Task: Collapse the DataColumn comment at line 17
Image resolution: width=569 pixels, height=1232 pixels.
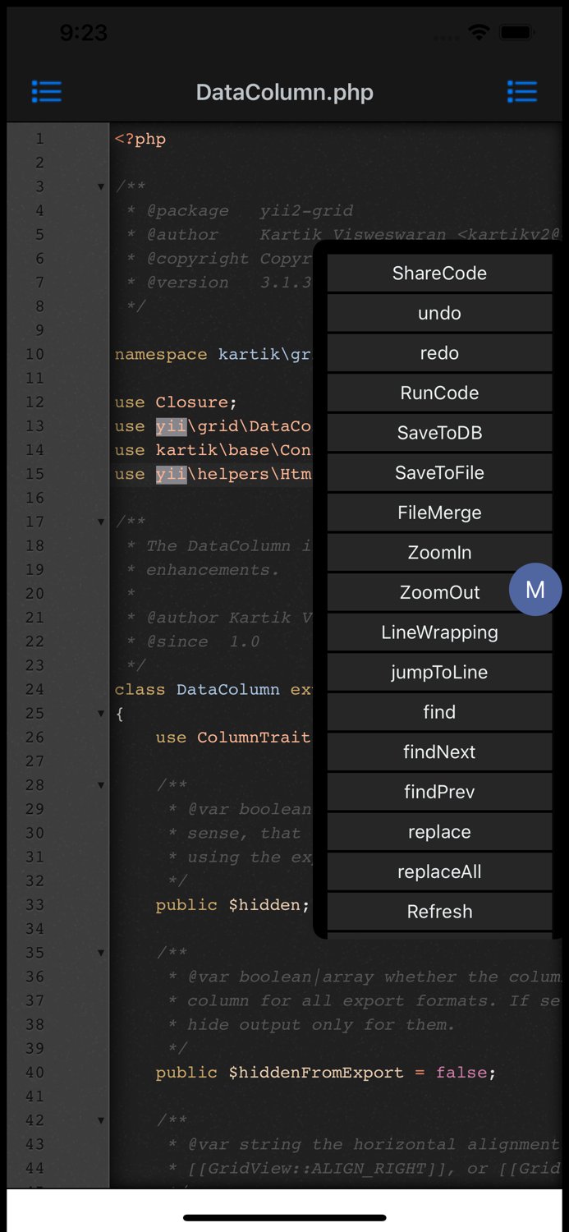Action: (x=100, y=522)
